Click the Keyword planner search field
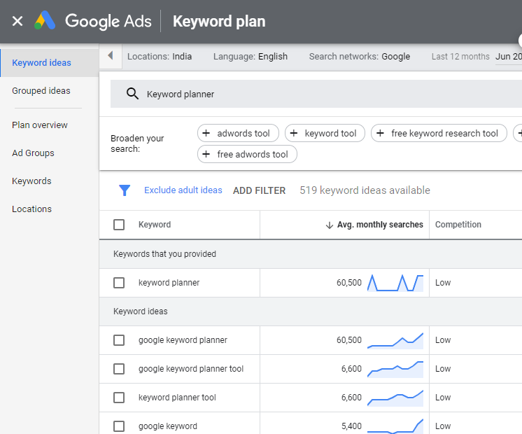This screenshot has height=434, width=522. pos(316,94)
